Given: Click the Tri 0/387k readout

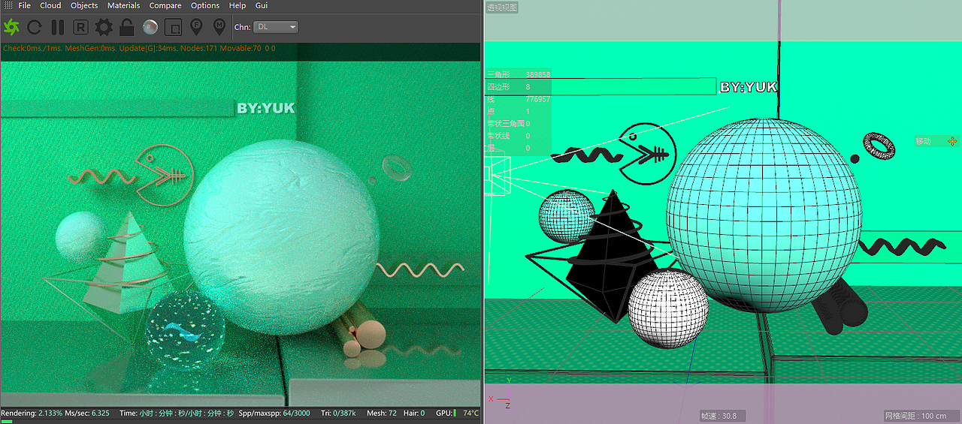Looking at the screenshot, I should pos(338,413).
